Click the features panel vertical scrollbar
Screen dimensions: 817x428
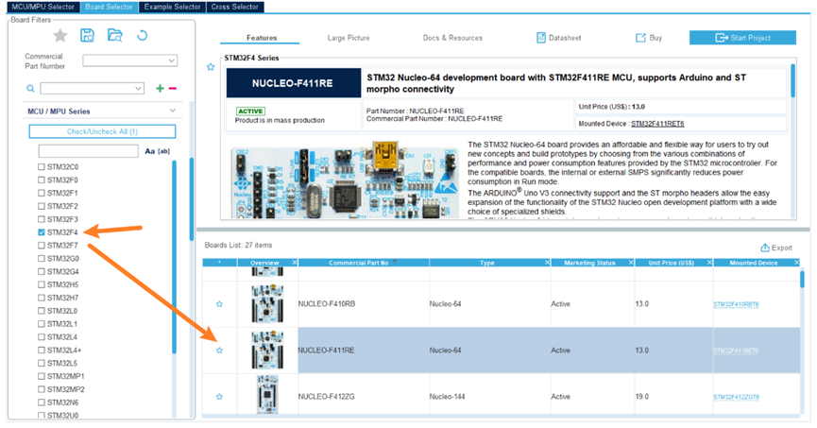(793, 81)
